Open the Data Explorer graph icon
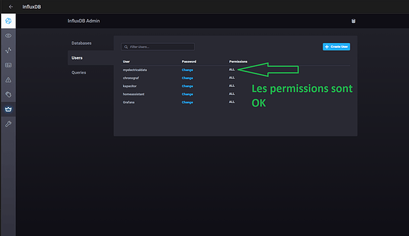409x236 pixels. coord(8,50)
